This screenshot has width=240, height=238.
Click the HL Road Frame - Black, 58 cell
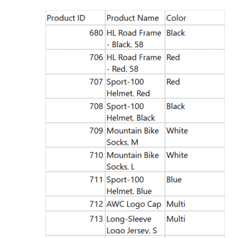[135, 37]
